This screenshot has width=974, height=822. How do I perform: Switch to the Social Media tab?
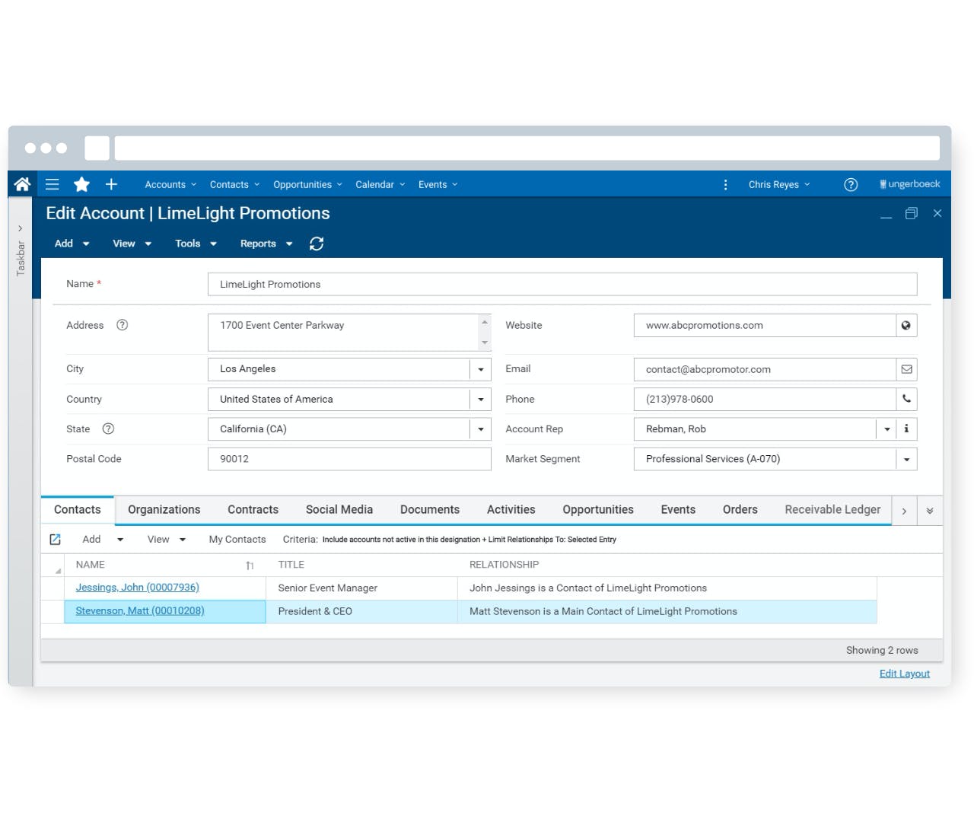click(x=339, y=510)
